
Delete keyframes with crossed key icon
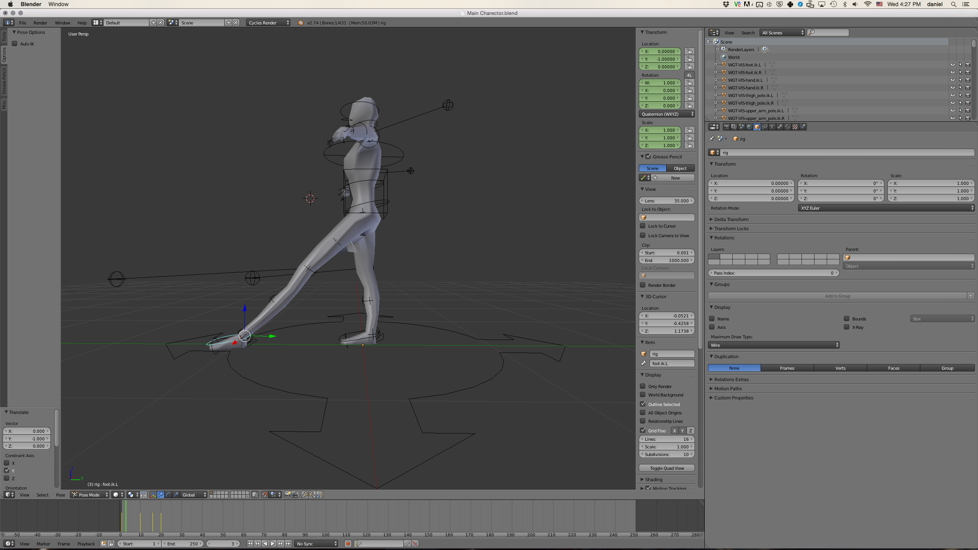[415, 544]
